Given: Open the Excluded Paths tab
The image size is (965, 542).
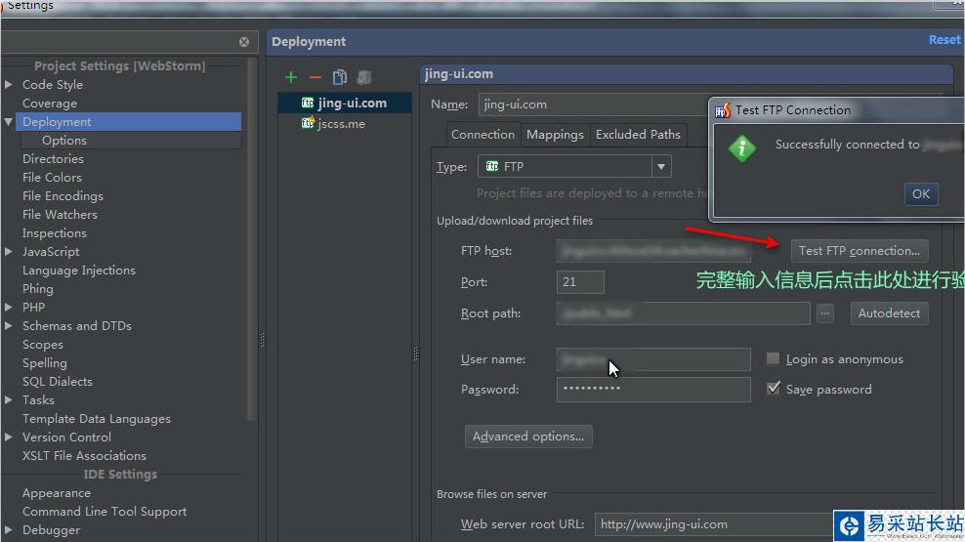Looking at the screenshot, I should pos(638,134).
